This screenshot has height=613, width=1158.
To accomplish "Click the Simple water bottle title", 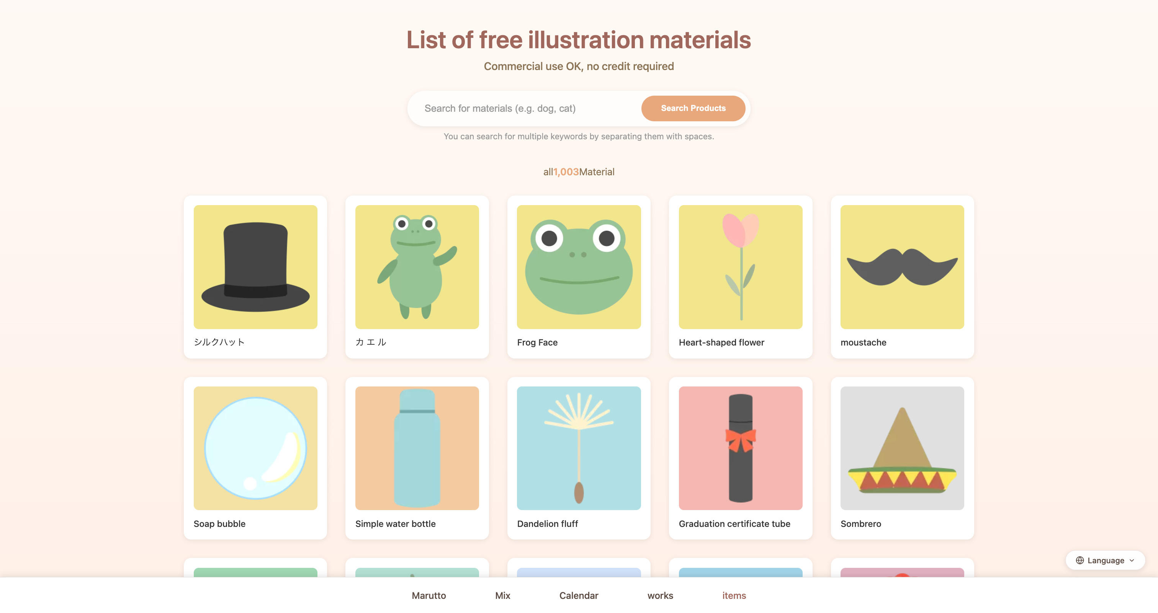I will pos(395,523).
